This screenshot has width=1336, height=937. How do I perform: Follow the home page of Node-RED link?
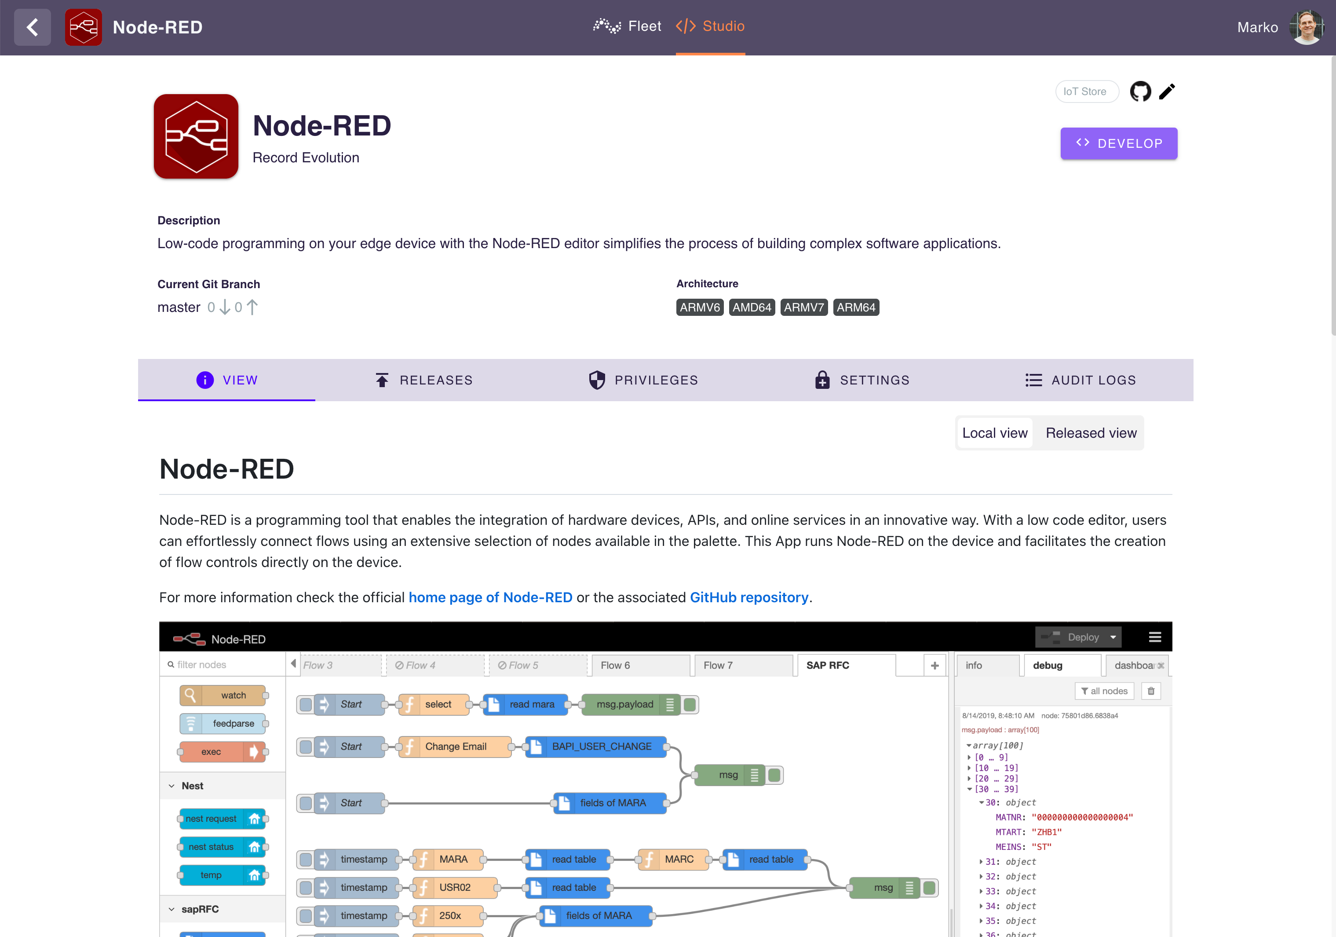coord(490,598)
